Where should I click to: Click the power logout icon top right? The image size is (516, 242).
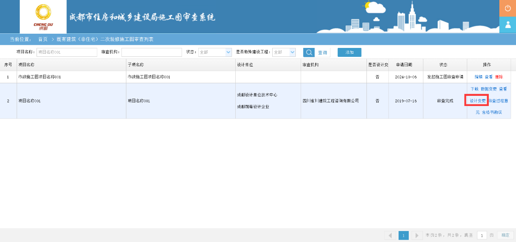(507, 8)
